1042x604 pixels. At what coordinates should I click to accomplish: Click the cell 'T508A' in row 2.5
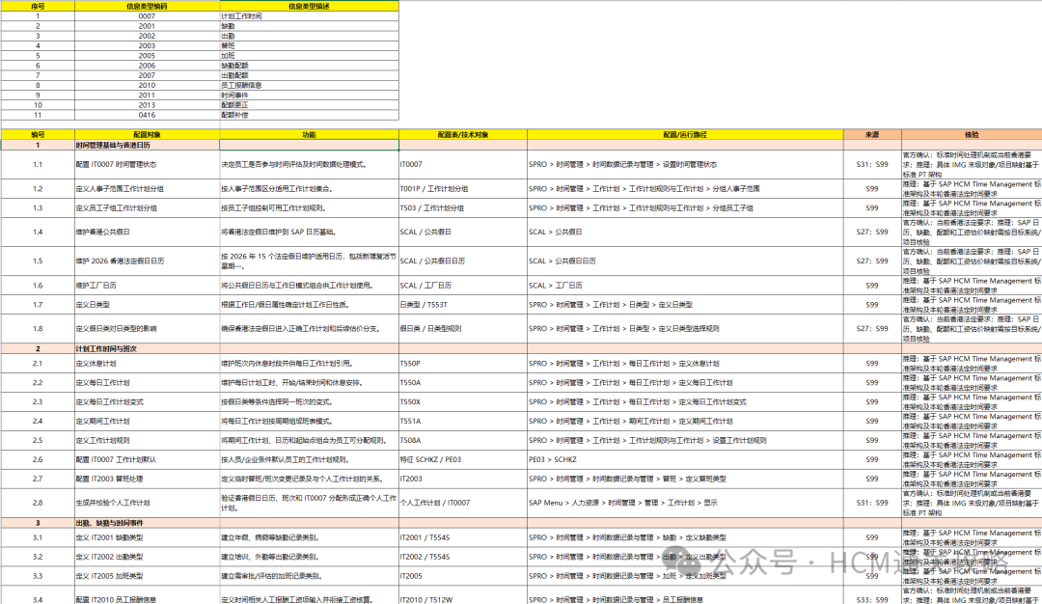(x=463, y=440)
